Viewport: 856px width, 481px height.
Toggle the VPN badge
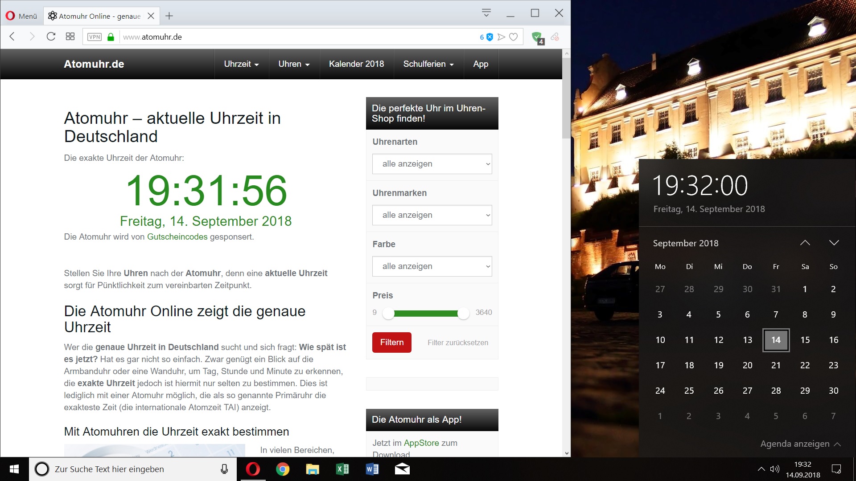click(x=95, y=37)
